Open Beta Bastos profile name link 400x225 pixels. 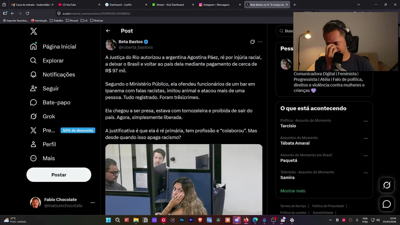click(131, 42)
